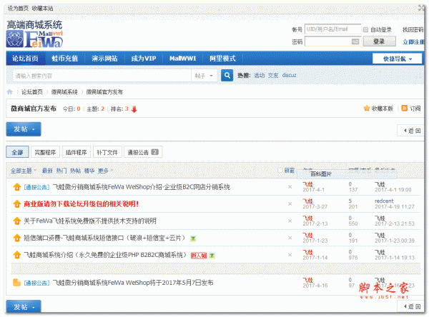Image resolution: width=429 pixels, height=317 pixels.
Task: Click the star favorite-board icon
Action: click(367, 109)
